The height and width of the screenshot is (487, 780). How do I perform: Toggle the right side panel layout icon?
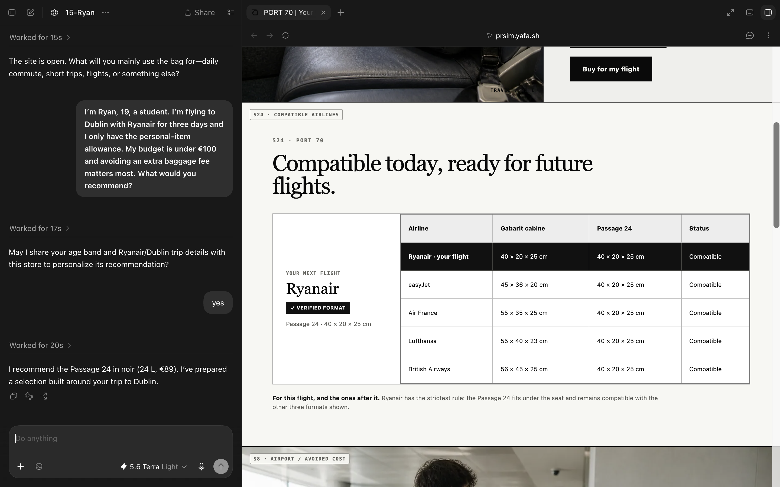tap(768, 12)
